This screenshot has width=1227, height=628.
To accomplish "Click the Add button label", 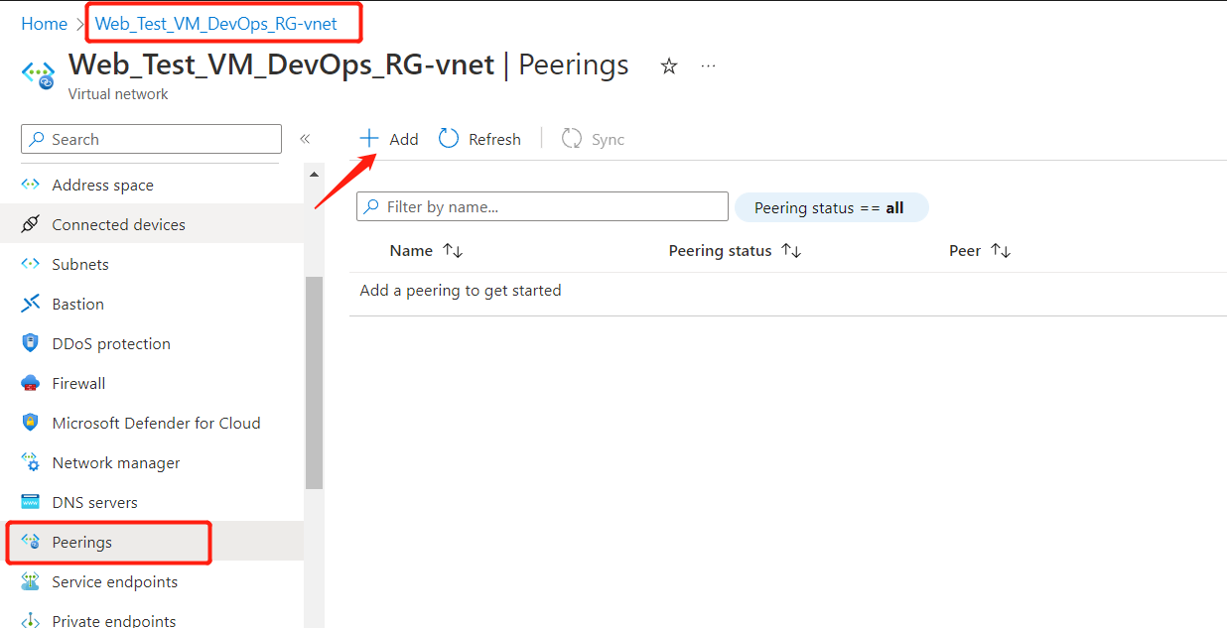I will point(404,139).
